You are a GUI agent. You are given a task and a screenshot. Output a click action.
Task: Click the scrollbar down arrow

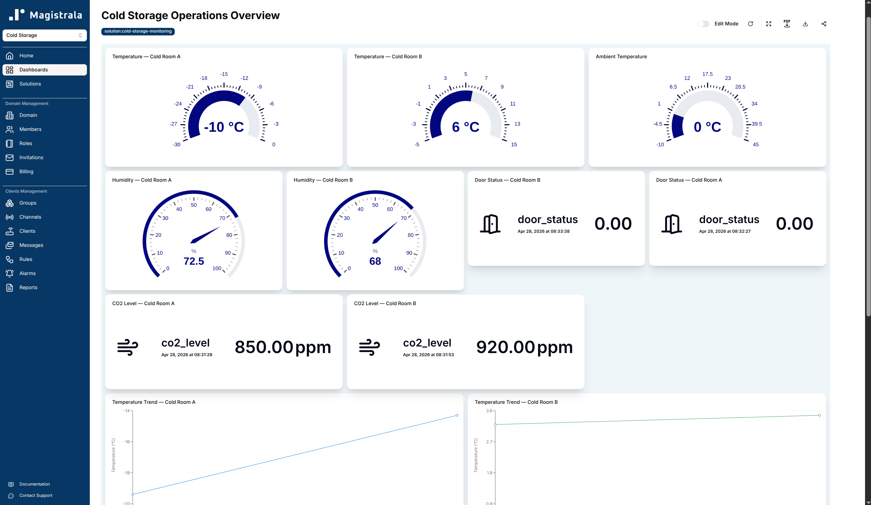coord(868,502)
